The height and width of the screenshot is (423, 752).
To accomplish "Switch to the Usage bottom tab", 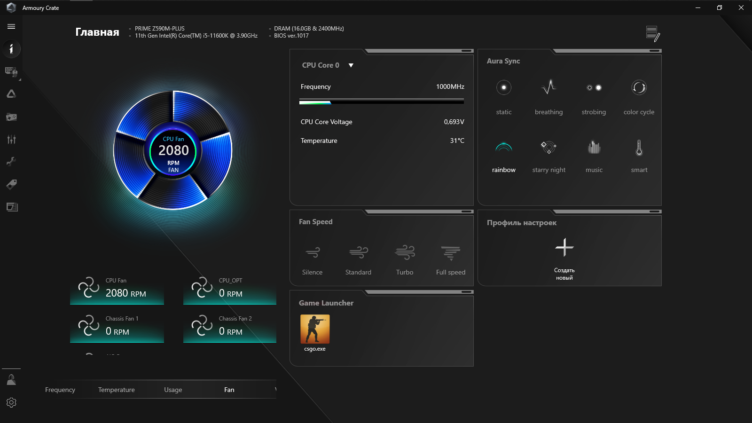I will pyautogui.click(x=173, y=390).
